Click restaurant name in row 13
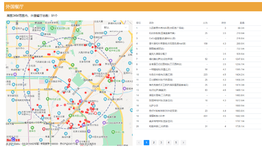The image size is (262, 147). click(158, 90)
